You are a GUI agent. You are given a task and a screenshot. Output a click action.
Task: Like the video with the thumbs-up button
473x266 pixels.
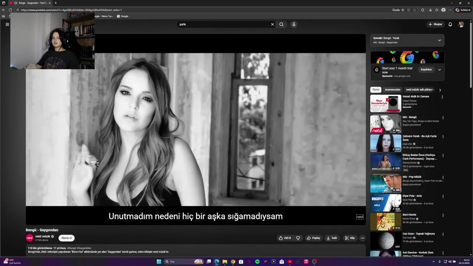click(285, 238)
